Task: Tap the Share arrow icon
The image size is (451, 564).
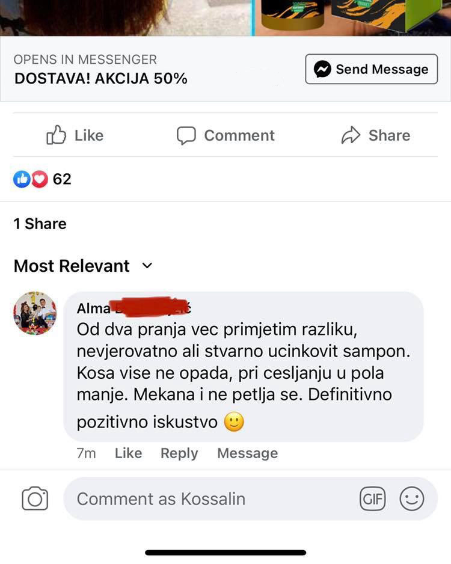Action: (351, 135)
